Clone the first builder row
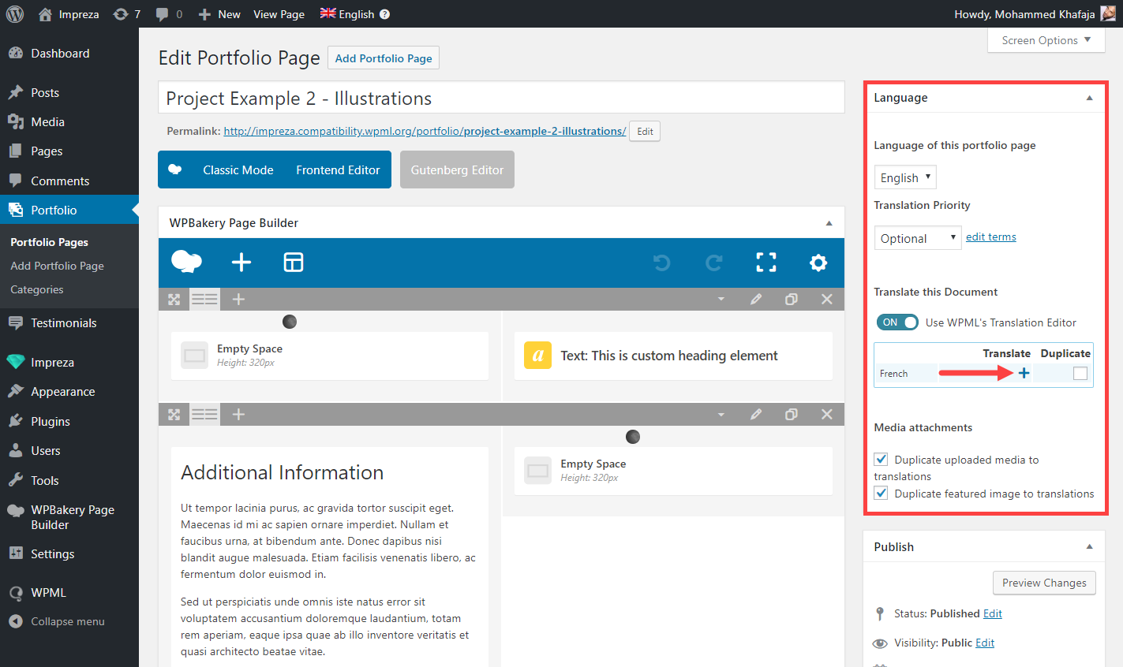1123x667 pixels. point(792,300)
